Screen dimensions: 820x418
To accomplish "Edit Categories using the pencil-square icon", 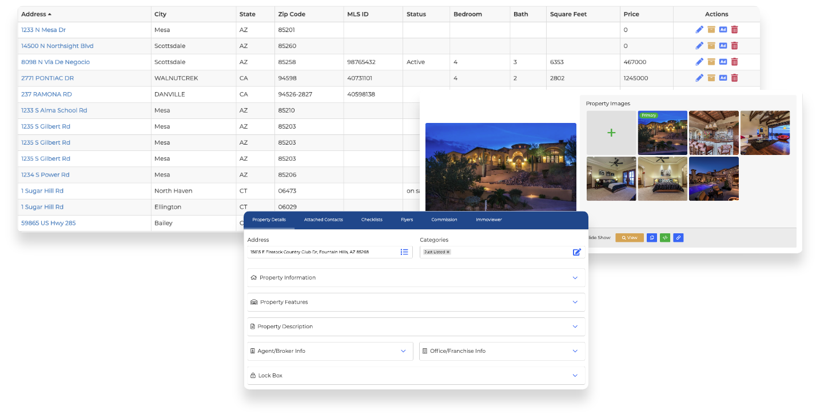I will coord(577,252).
